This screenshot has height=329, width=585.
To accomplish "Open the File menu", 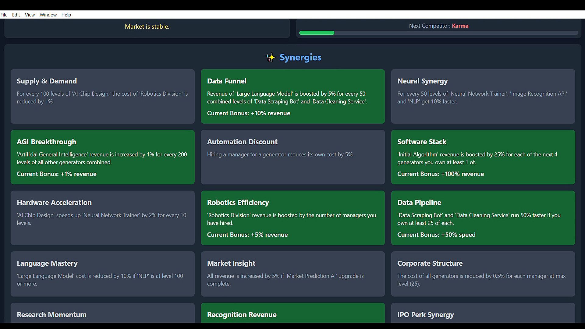I will pos(4,15).
